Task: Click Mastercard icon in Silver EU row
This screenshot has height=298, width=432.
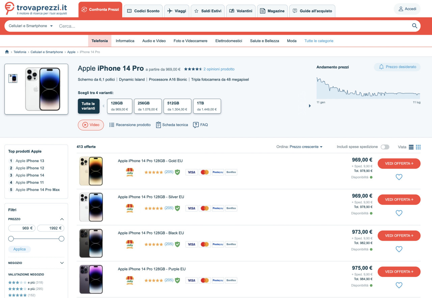Action: tap(205, 208)
